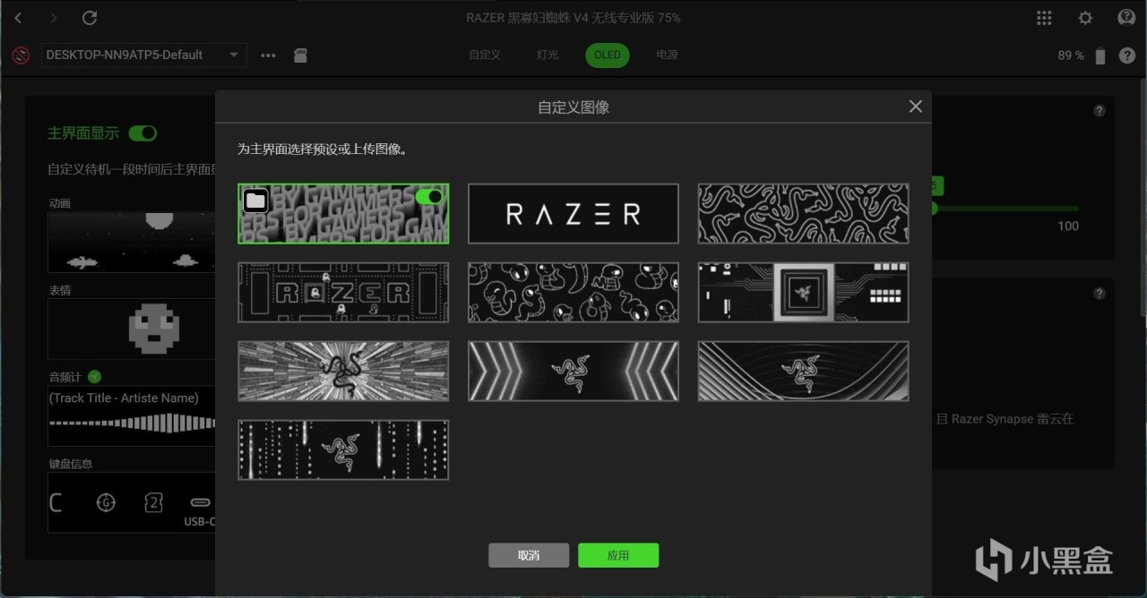Select the digital rain Razer logo image

tap(343, 449)
